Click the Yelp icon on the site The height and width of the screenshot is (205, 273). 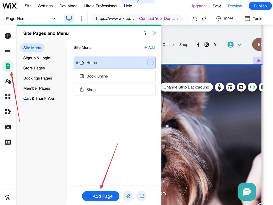click(215, 45)
